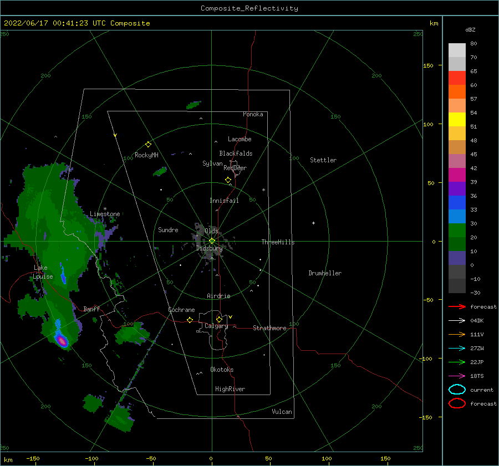Select the white plus marker east of ThreeHills
This screenshot has width=499, height=466.
(x=313, y=223)
